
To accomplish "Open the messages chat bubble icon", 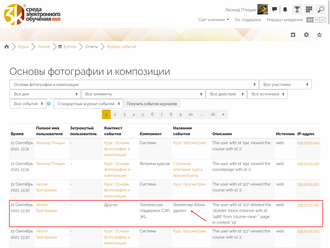I will click(x=275, y=9).
